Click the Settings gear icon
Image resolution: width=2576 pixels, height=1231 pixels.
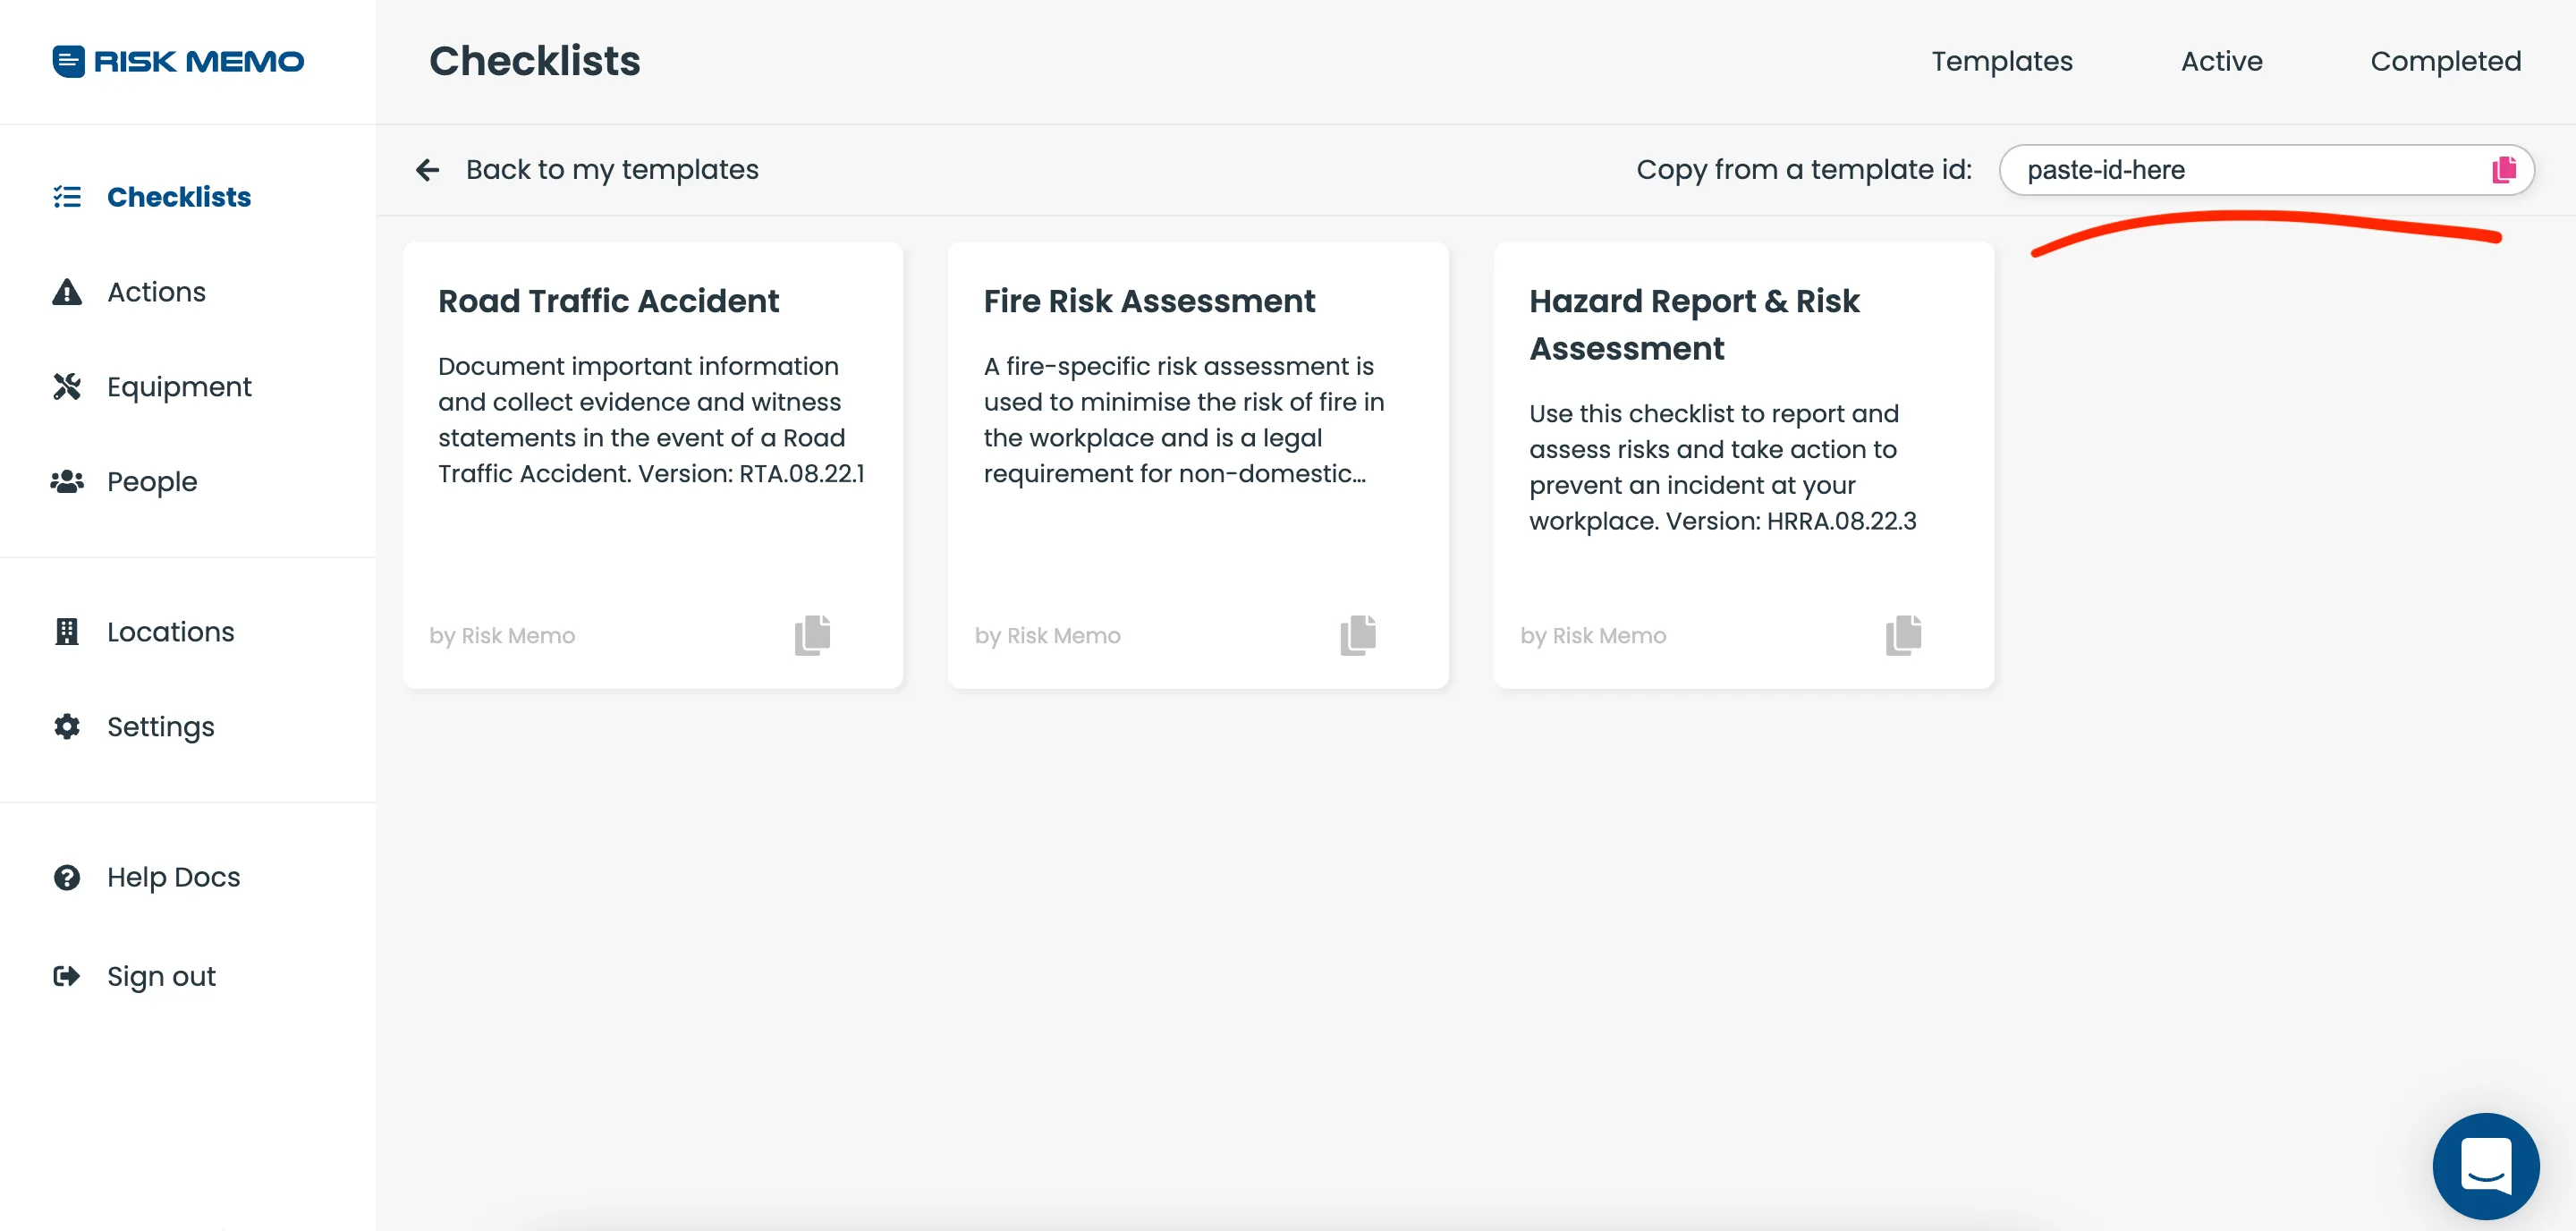[x=67, y=727]
